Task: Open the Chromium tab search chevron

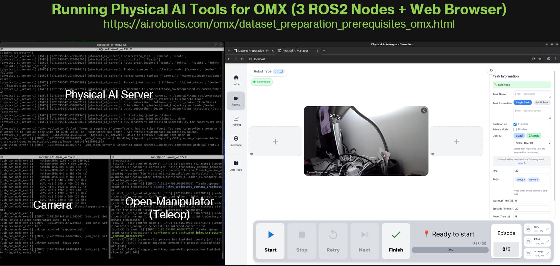Action: (x=229, y=51)
